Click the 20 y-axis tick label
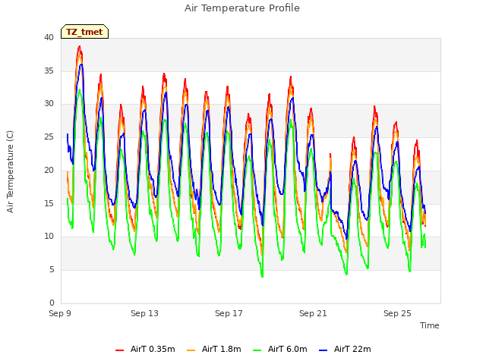Image resolution: width=486 pixels, height=364 pixels. pos(49,170)
